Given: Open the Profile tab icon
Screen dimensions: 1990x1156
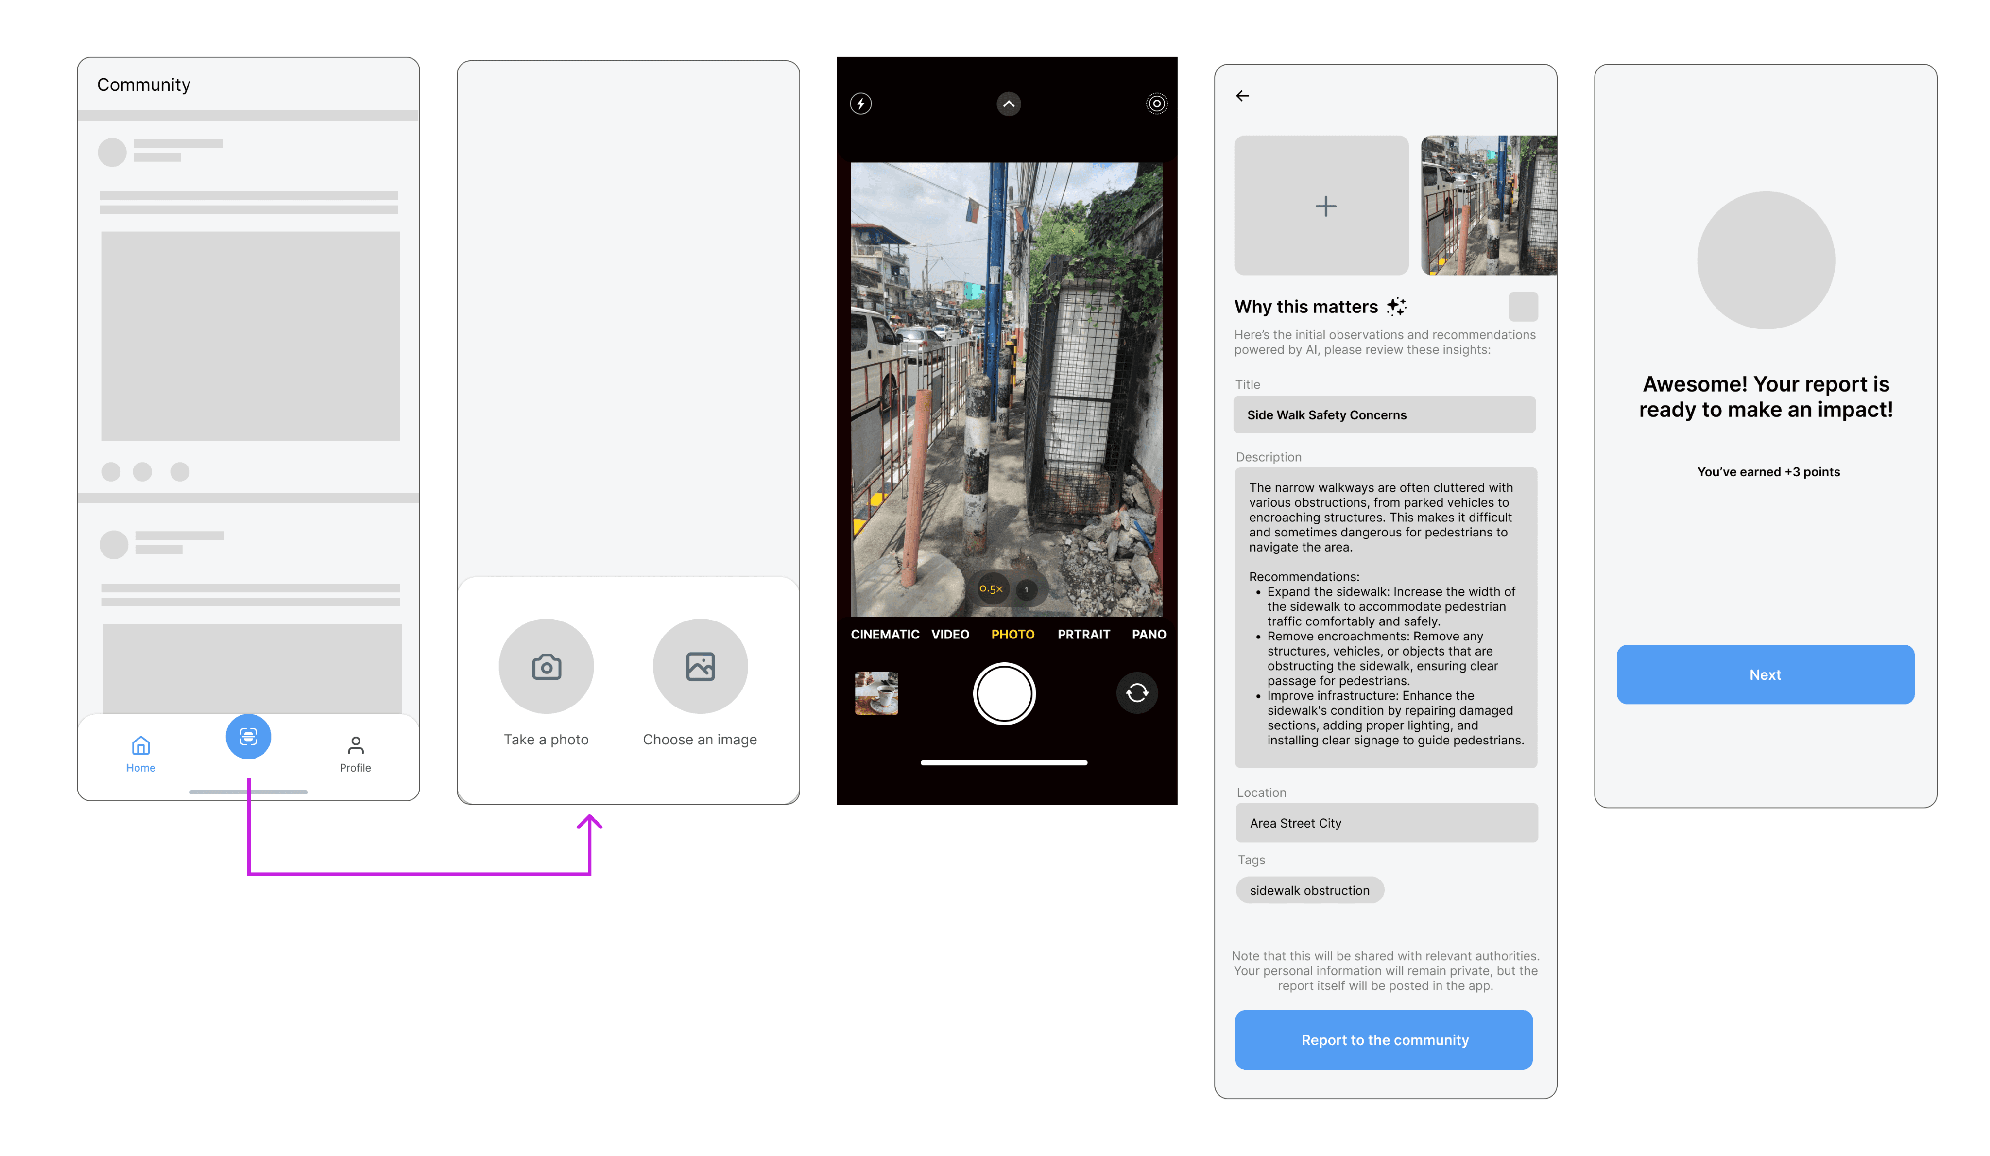Looking at the screenshot, I should point(355,744).
